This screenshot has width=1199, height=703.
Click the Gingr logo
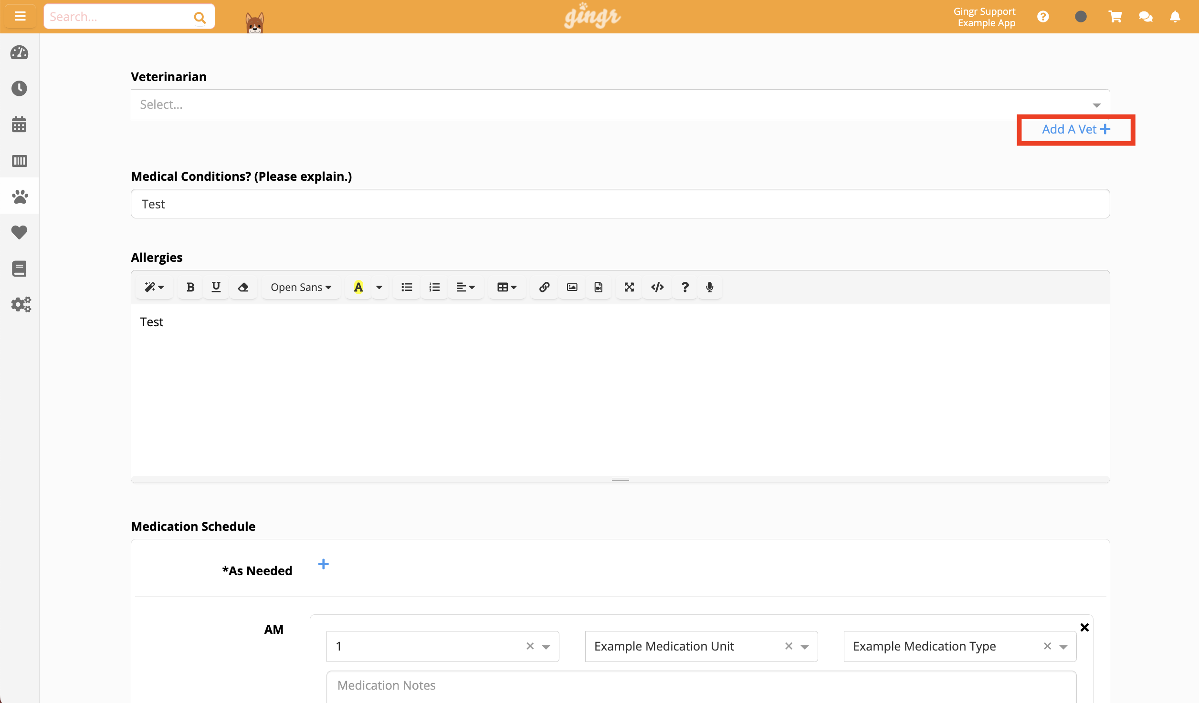click(x=592, y=16)
